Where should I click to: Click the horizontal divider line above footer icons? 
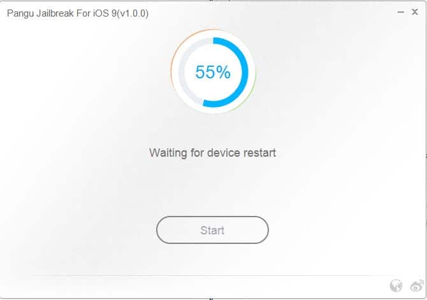pos(212,276)
